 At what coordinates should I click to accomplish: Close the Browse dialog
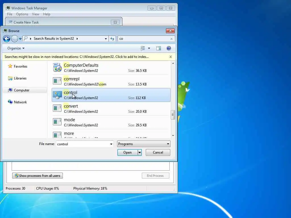pyautogui.click(x=170, y=31)
